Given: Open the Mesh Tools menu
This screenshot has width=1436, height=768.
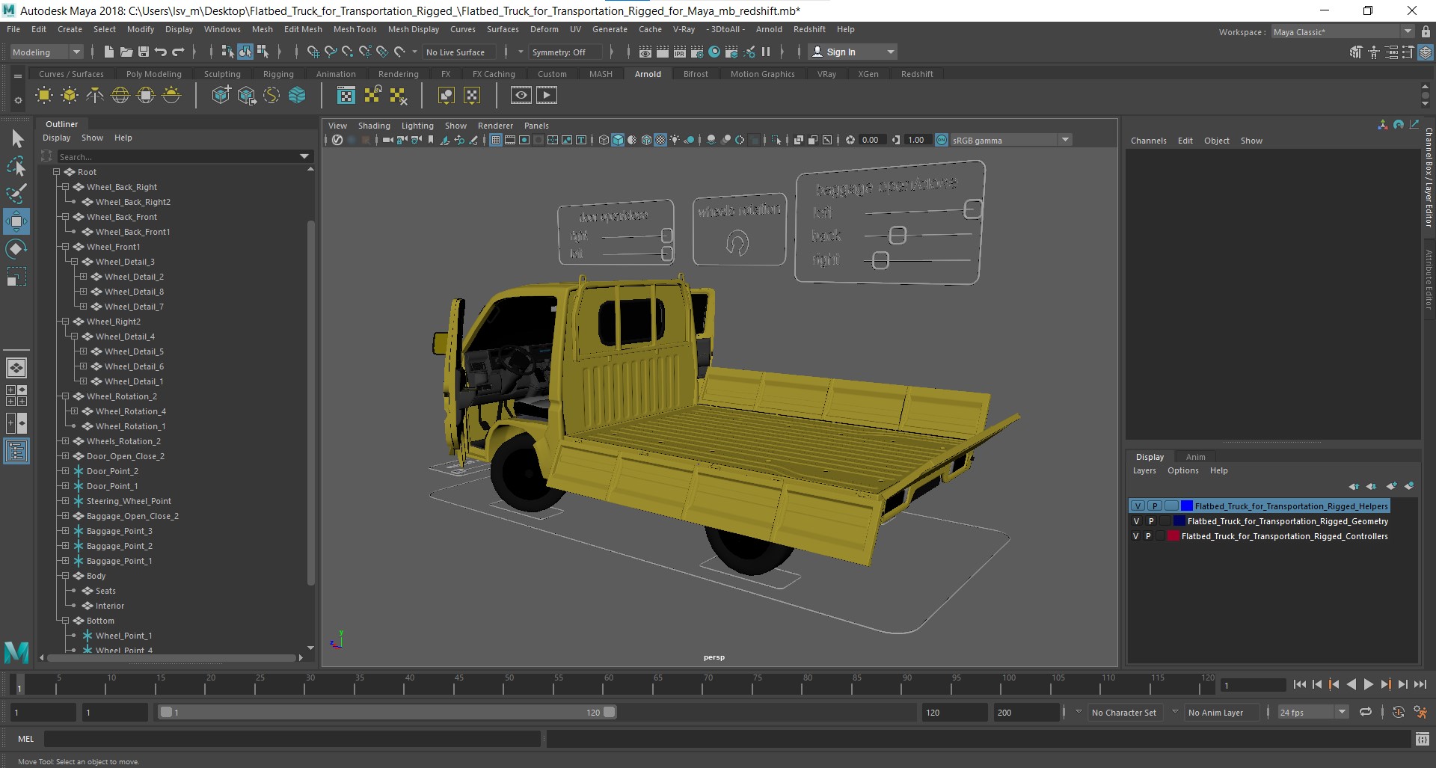Looking at the screenshot, I should pos(355,29).
